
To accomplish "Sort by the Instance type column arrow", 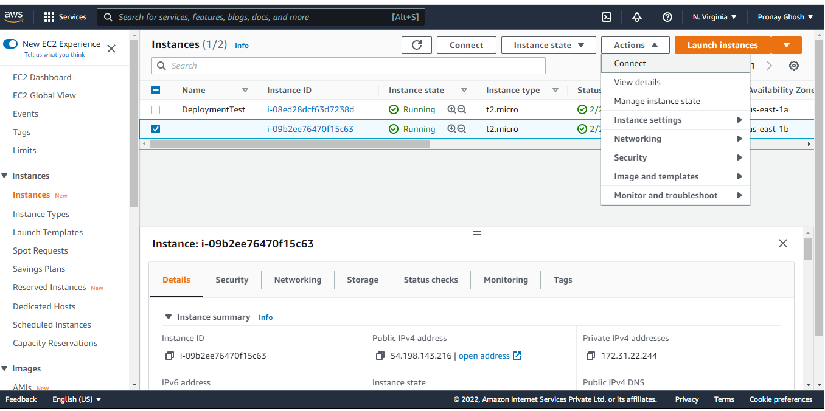I will point(555,90).
